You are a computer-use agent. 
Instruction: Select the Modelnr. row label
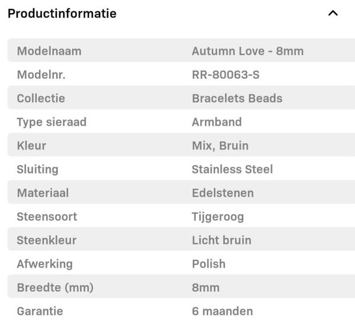[x=41, y=75]
